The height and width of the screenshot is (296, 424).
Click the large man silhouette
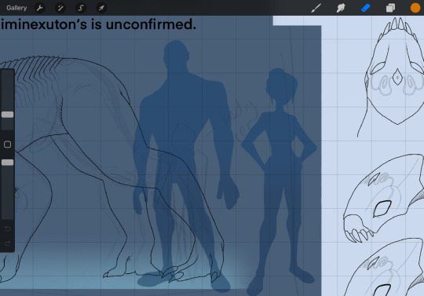186,166
